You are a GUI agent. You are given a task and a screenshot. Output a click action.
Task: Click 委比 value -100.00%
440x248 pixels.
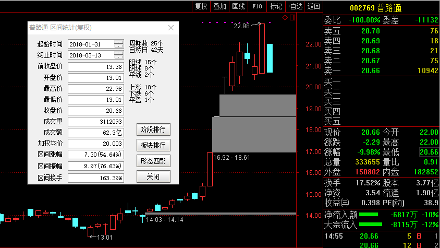click(364, 20)
